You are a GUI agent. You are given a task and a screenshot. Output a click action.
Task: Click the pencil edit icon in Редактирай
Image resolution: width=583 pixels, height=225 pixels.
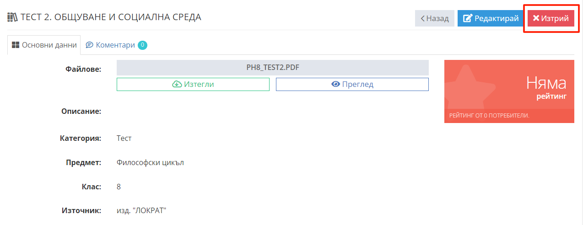click(468, 18)
